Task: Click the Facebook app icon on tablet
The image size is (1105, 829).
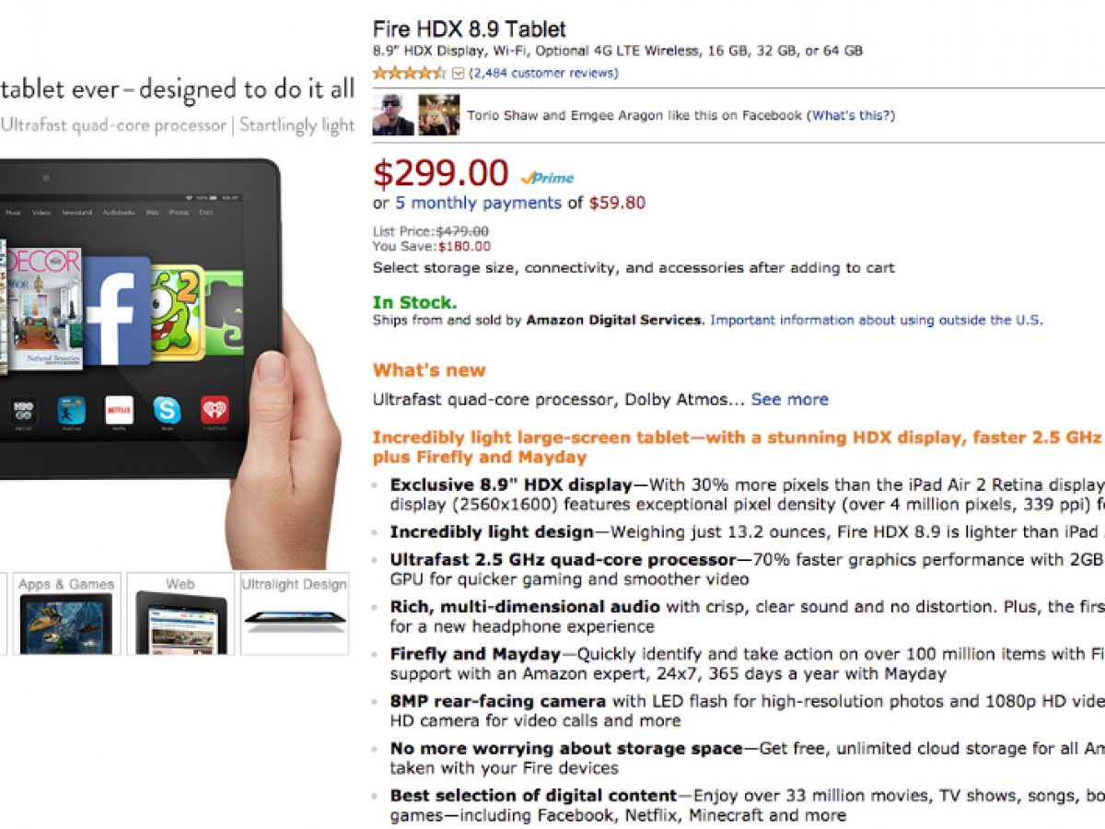Action: (116, 310)
